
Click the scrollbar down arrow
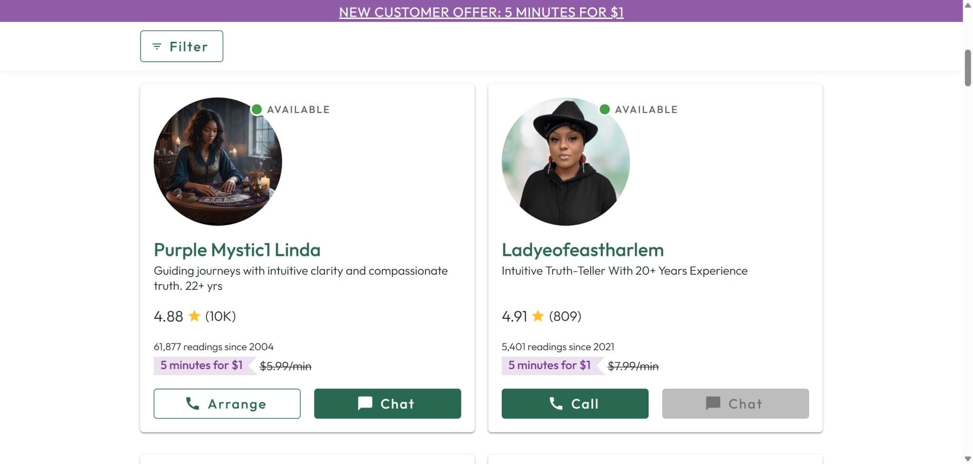pyautogui.click(x=968, y=459)
